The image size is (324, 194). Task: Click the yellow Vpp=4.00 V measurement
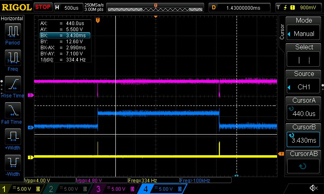click(50, 180)
